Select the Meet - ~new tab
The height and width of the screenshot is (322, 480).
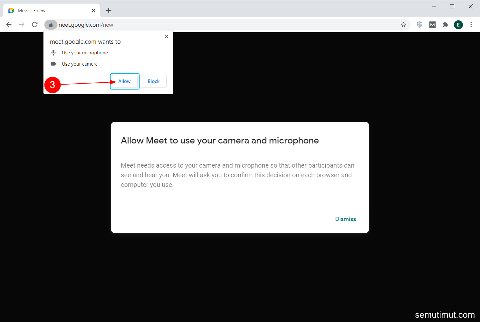52,11
